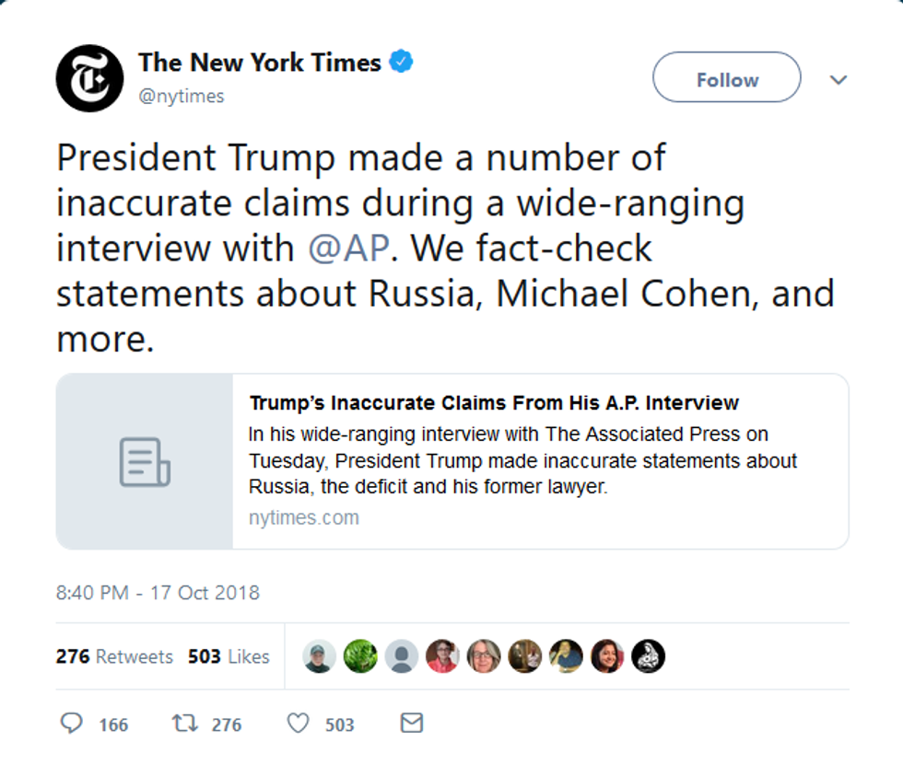The width and height of the screenshot is (903, 776).
Task: Toggle follow state on the Follow button
Action: [726, 78]
